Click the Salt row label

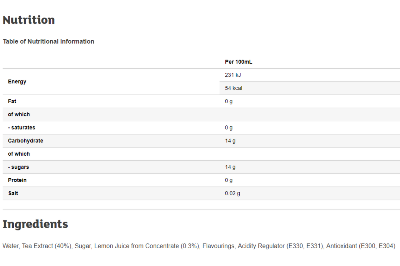(x=13, y=193)
